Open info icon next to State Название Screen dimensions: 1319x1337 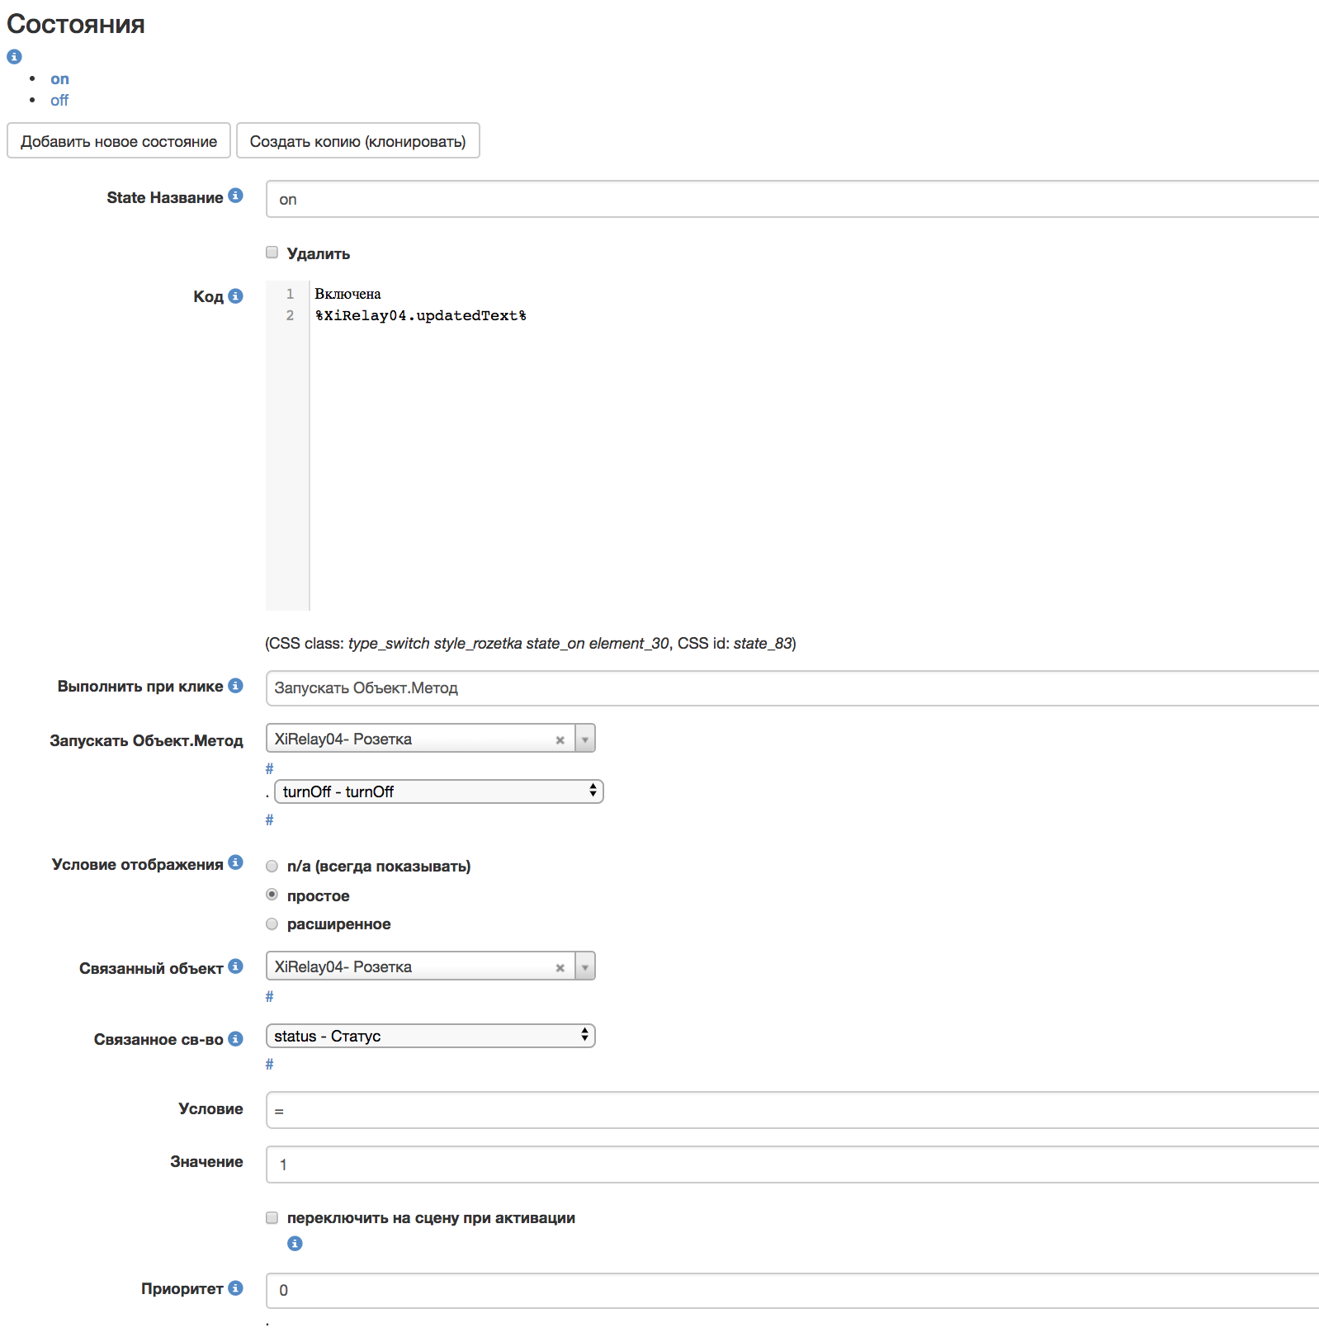pyautogui.click(x=236, y=196)
